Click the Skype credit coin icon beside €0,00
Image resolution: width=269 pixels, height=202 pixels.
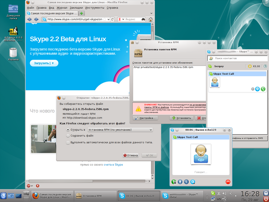[250, 66]
